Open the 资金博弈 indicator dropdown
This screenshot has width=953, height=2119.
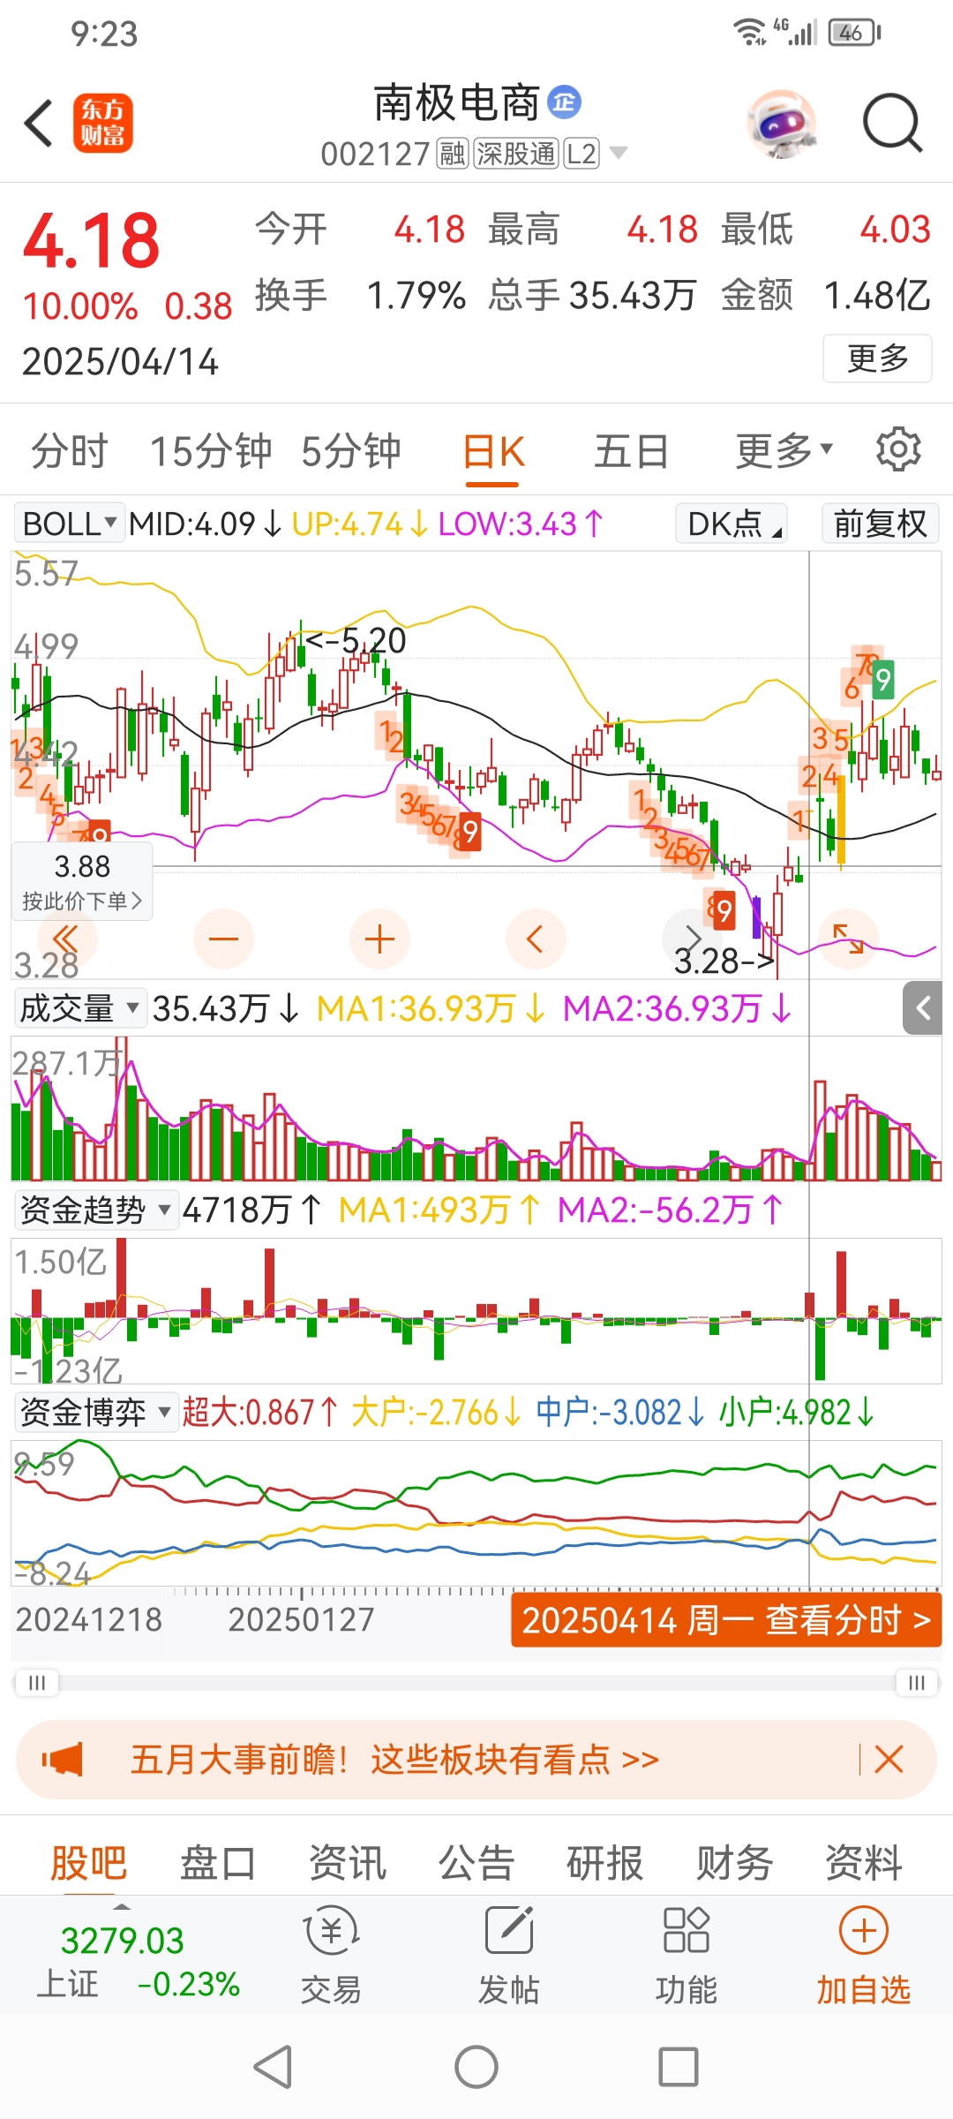95,1412
